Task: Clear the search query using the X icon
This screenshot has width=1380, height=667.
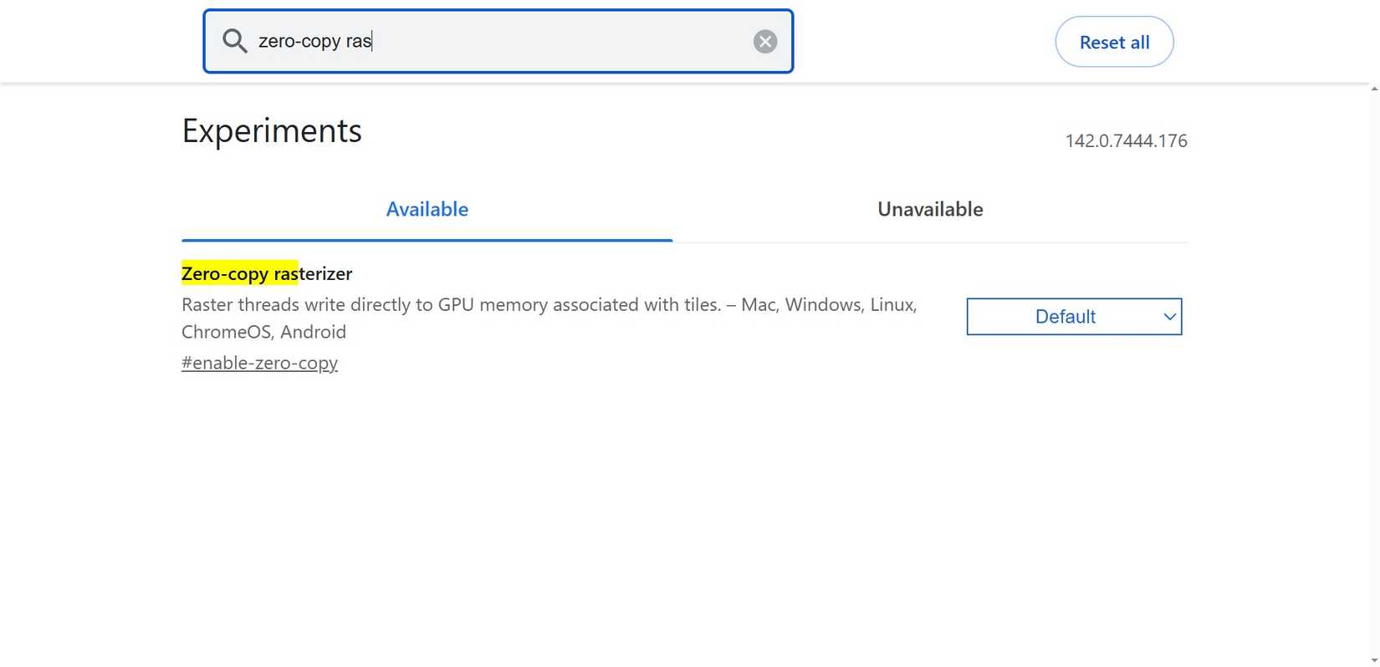Action: tap(764, 40)
